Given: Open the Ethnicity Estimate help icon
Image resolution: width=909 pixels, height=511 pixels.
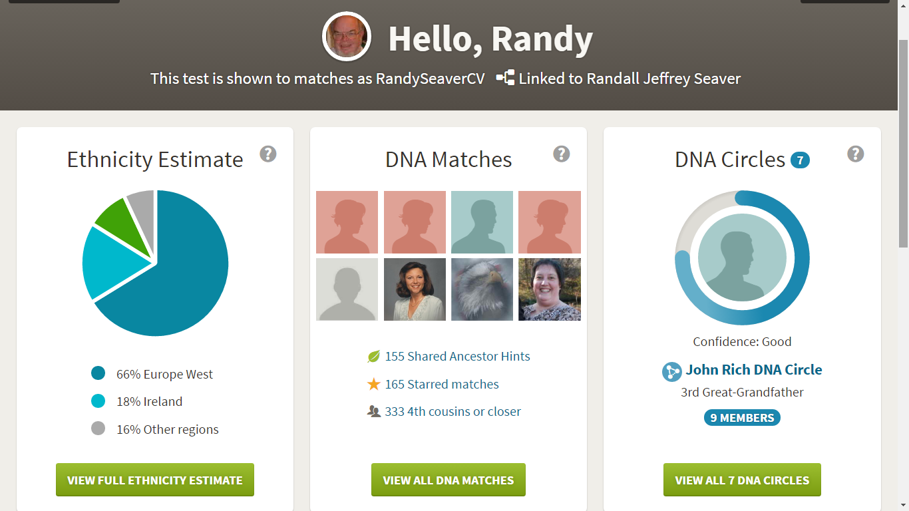Looking at the screenshot, I should 268,154.
